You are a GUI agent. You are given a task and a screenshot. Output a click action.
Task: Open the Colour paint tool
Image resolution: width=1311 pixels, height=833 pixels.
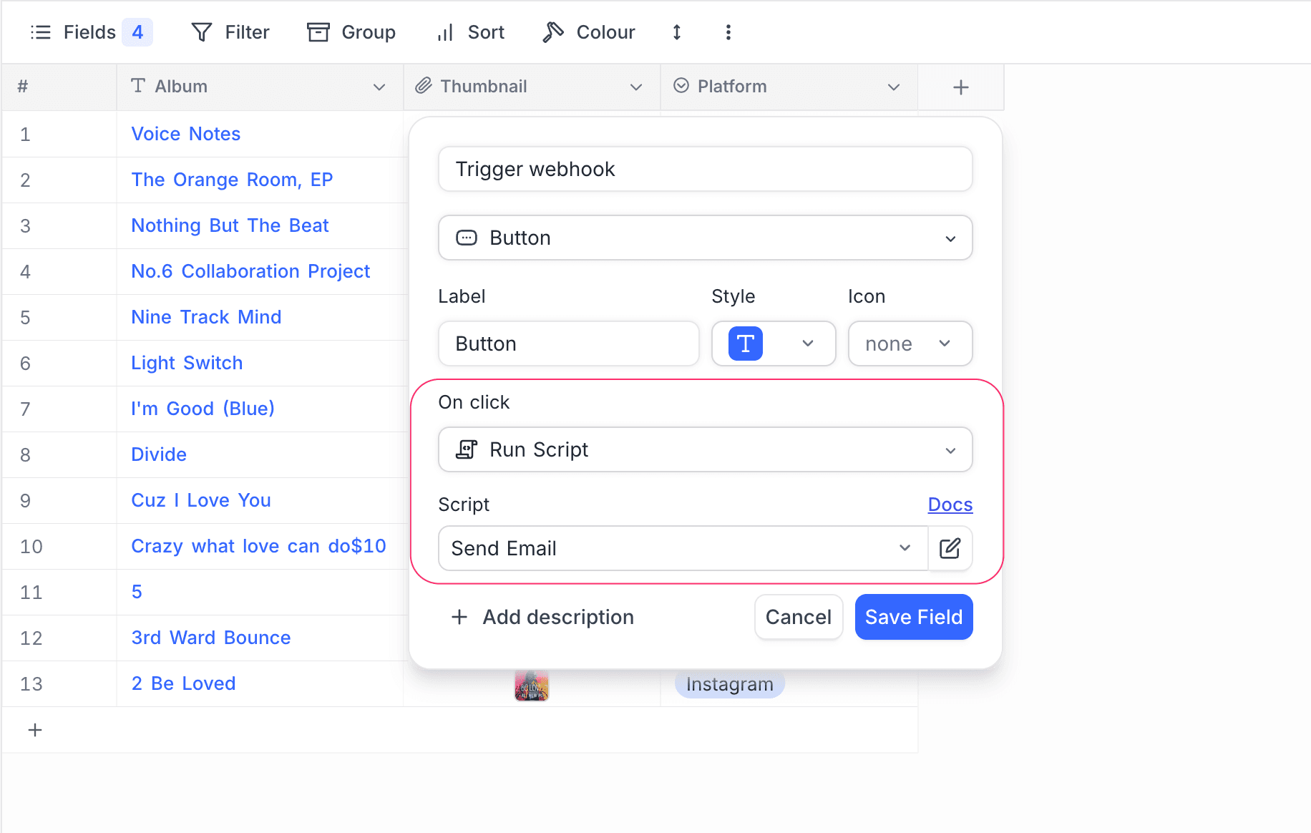589,32
